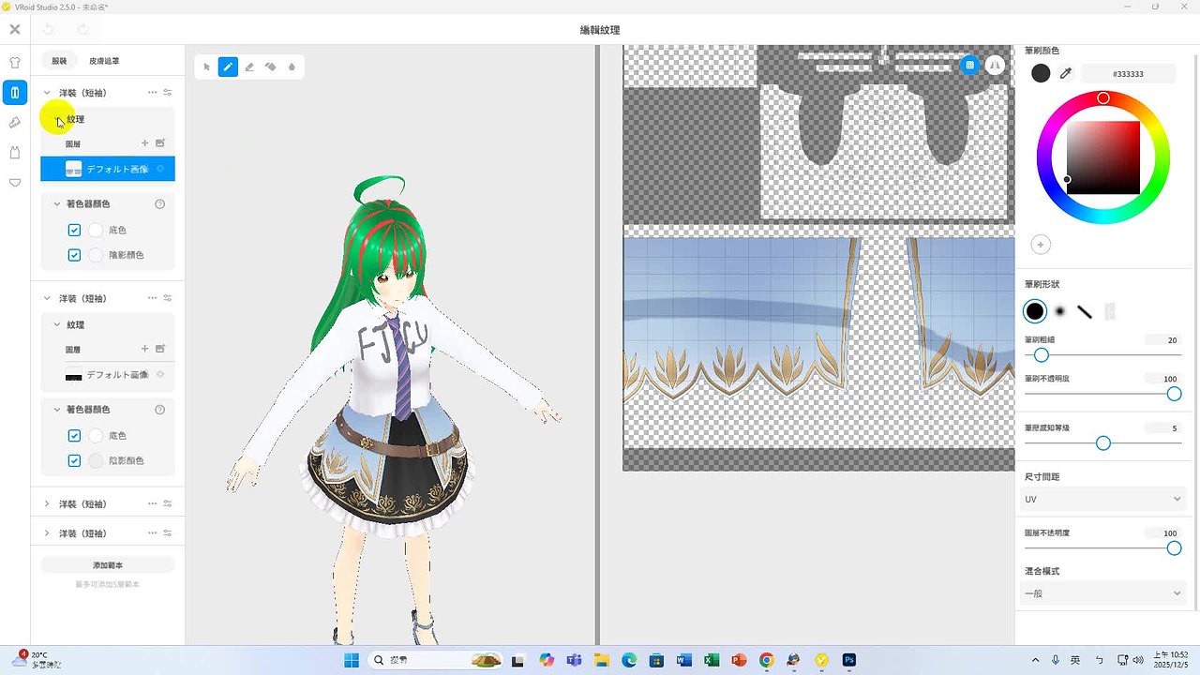Uncheck the 底色 base color checkbox
Image resolution: width=1200 pixels, height=675 pixels.
(74, 230)
